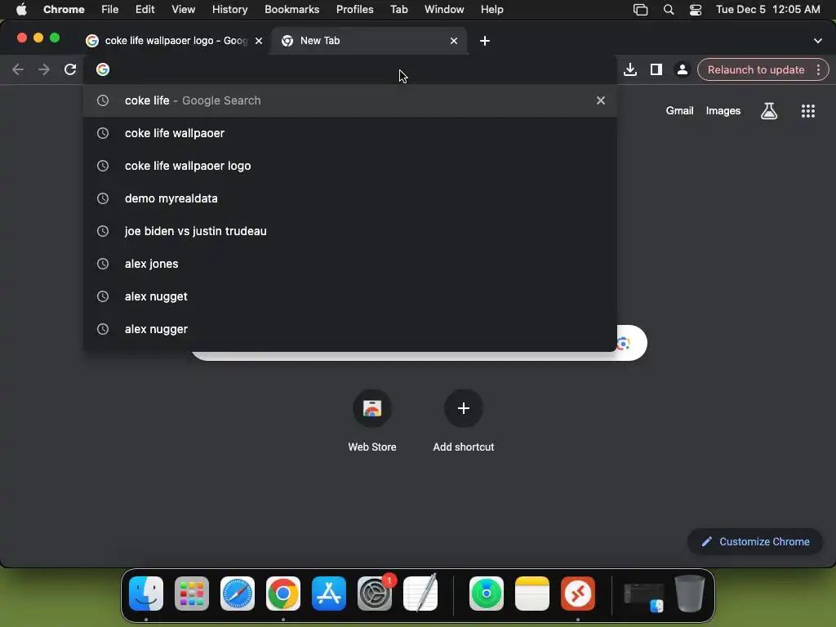Reload the page with the refresh icon
This screenshot has width=836, height=627.
(70, 69)
